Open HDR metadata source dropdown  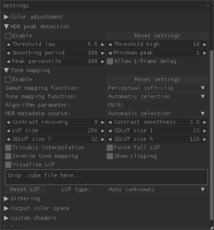click(x=157, y=114)
